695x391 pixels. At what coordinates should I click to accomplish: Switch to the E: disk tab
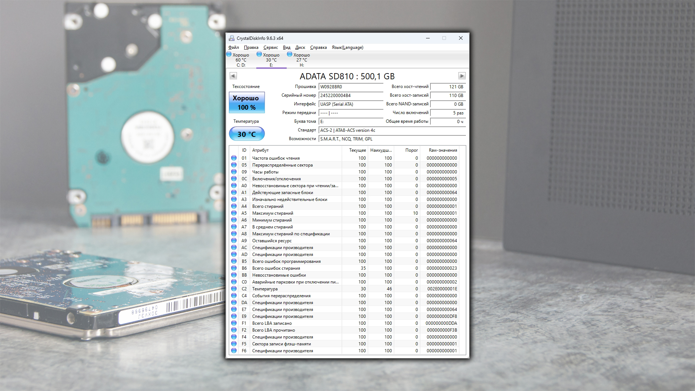coord(271,60)
